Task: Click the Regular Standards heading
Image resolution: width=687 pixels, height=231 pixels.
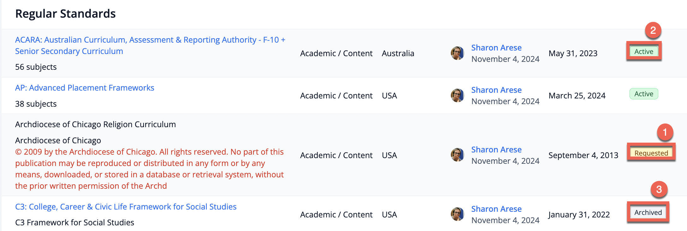Action: click(65, 14)
